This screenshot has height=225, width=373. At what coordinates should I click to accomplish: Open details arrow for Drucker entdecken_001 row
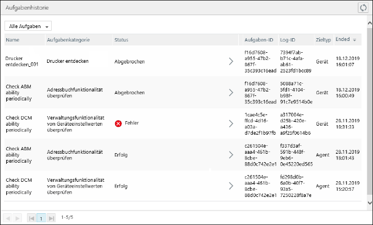coord(230,61)
